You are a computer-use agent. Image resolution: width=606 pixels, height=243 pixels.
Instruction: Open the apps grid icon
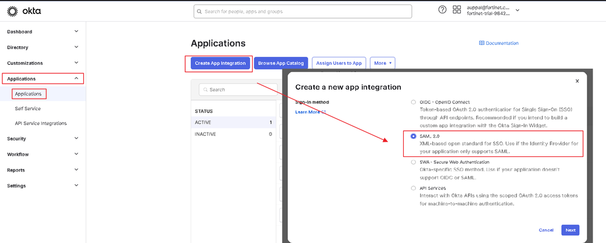(x=457, y=10)
